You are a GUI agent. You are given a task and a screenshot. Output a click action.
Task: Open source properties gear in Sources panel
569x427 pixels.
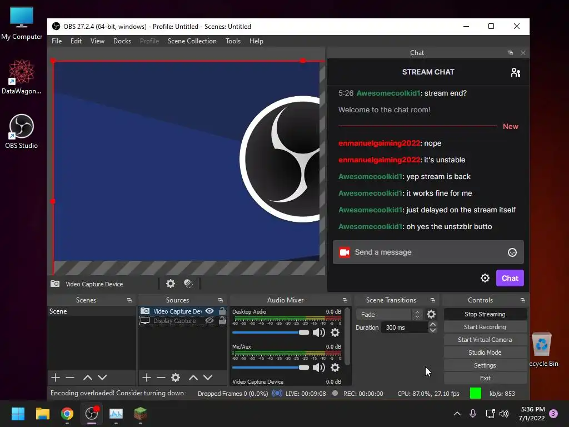176,378
